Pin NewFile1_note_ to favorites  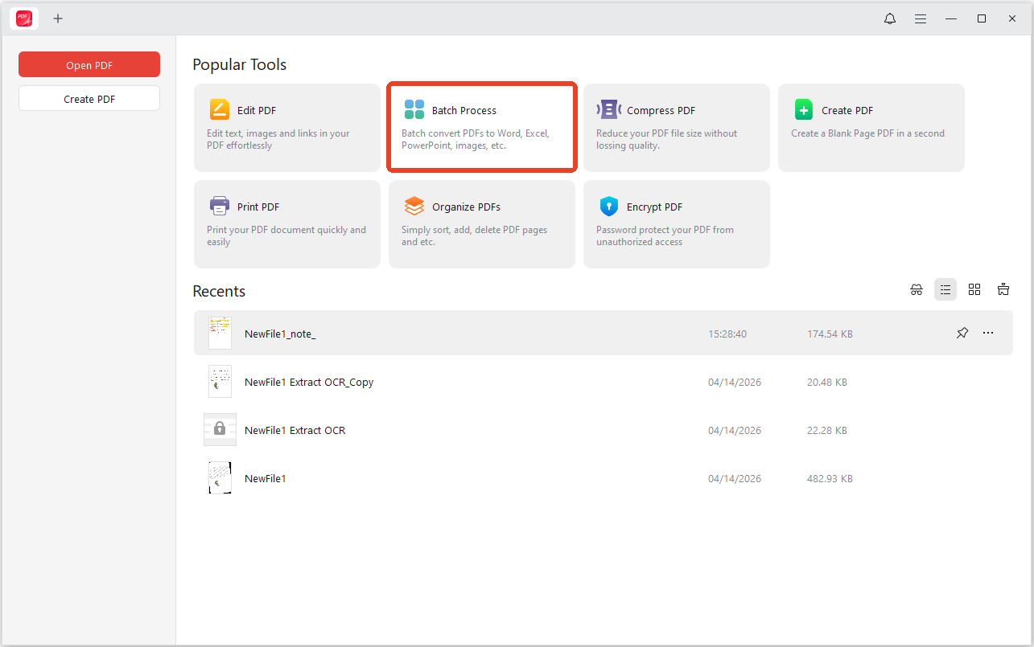click(x=962, y=332)
